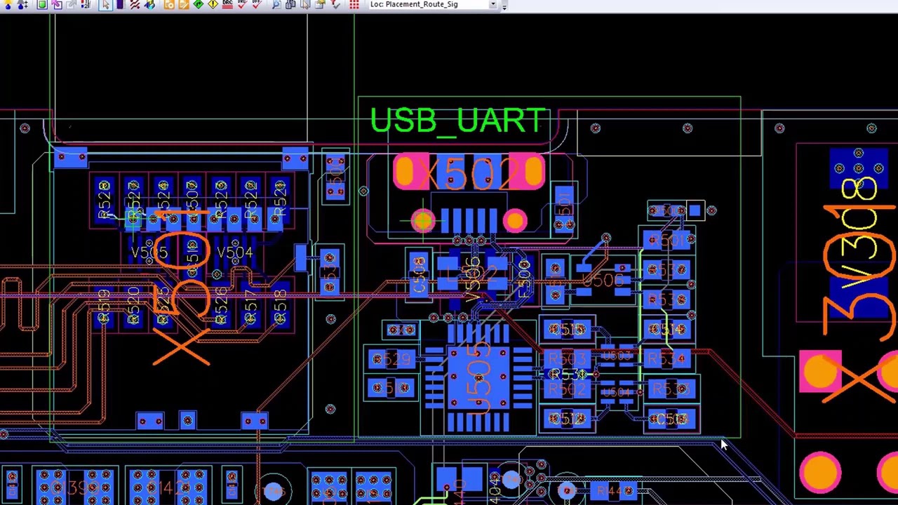Click the green square layer icon

click(x=42, y=4)
